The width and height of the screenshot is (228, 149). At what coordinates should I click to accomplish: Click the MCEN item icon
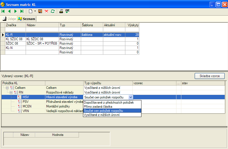(19, 106)
